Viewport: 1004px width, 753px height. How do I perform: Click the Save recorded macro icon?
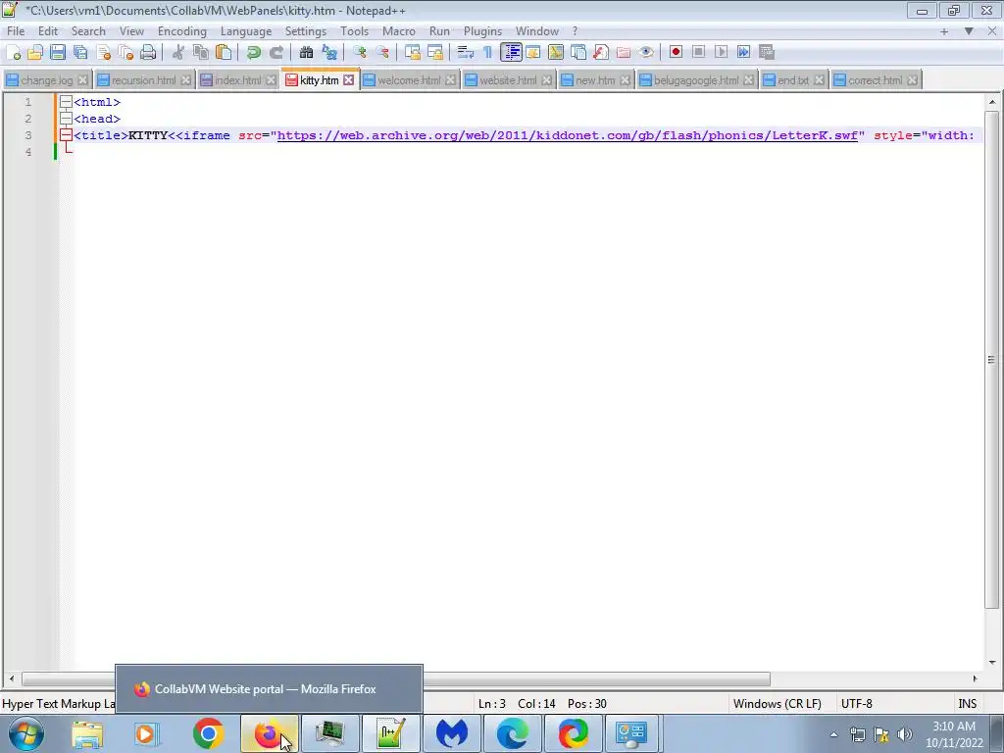click(767, 53)
